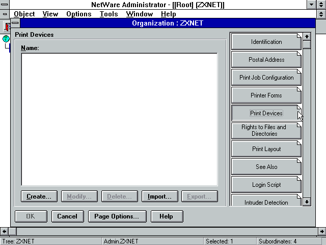Click the greyed OK button
326x245 pixels.
(x=31, y=216)
